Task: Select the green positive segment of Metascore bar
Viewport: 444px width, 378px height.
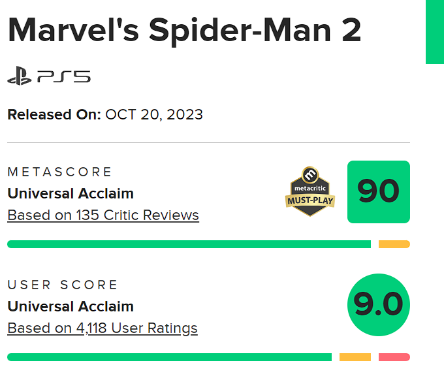Action: click(x=189, y=244)
